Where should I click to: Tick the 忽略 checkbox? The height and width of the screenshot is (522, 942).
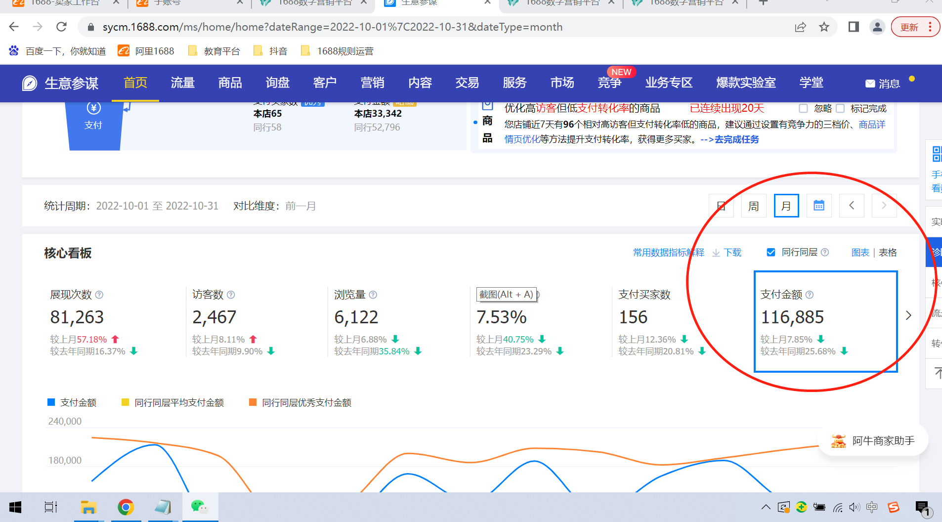point(803,108)
